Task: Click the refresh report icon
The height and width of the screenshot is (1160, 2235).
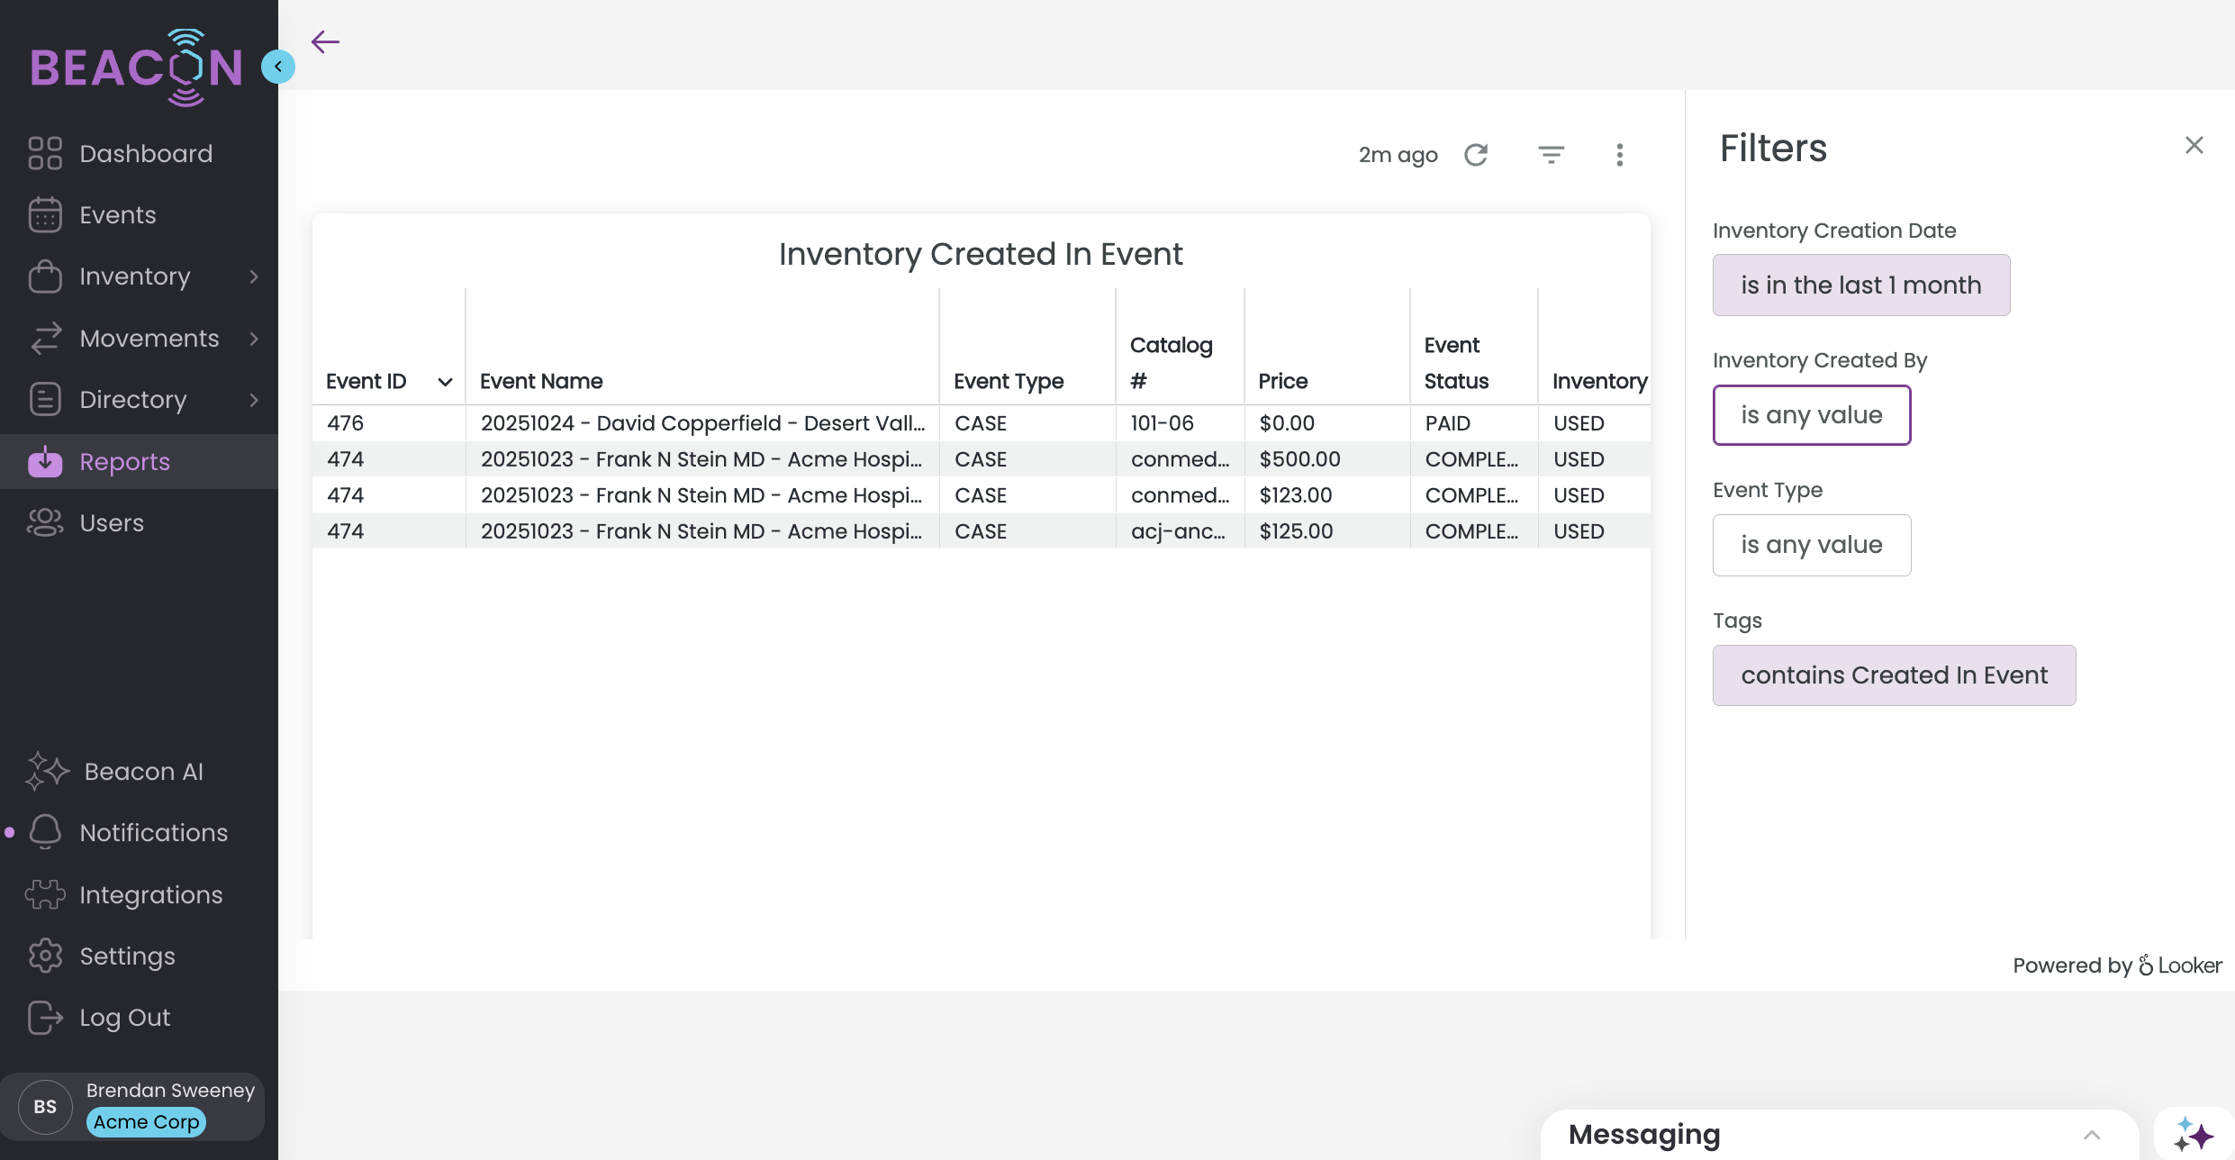Action: 1476,155
